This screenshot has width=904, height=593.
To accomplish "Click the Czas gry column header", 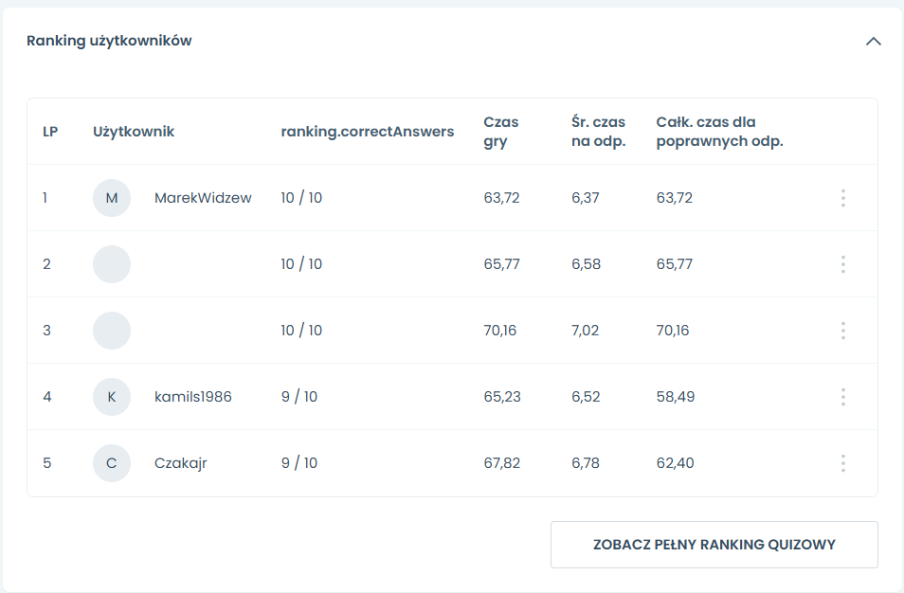I will click(500, 132).
